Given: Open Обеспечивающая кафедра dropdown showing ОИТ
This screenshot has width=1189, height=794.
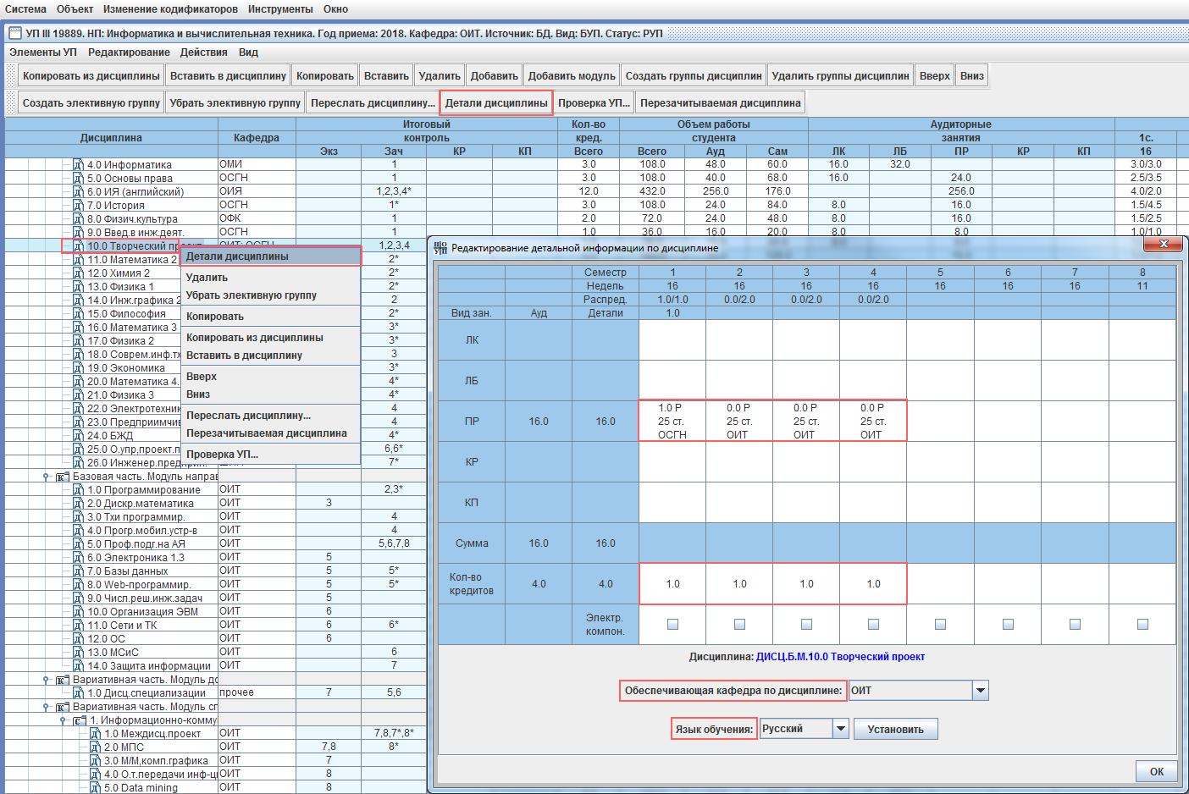Looking at the screenshot, I should [981, 691].
